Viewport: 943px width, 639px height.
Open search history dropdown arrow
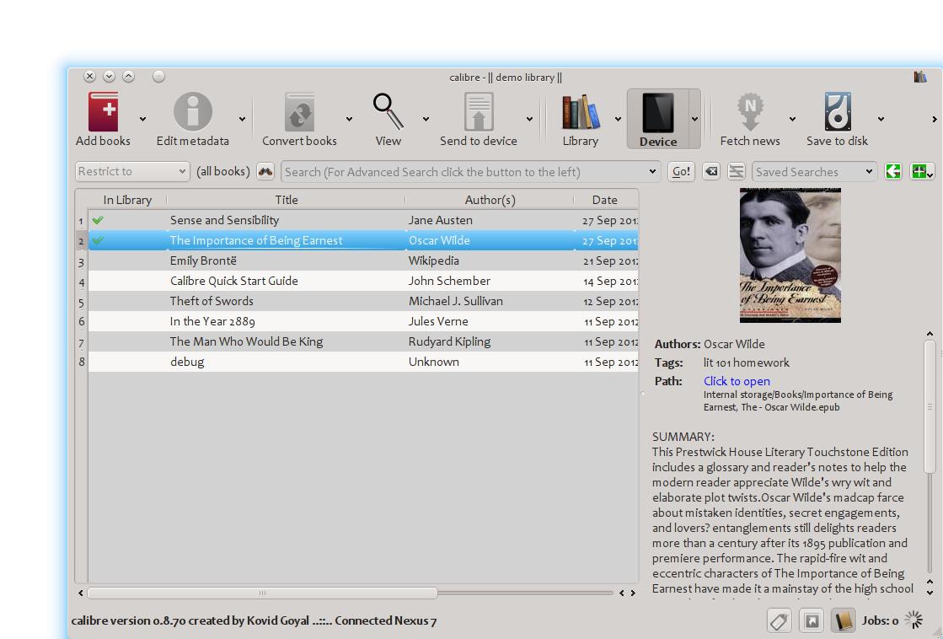652,171
